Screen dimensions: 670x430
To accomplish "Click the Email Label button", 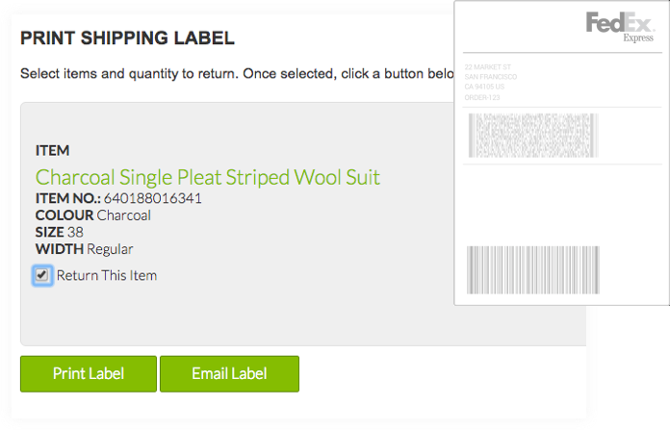I will [x=229, y=373].
